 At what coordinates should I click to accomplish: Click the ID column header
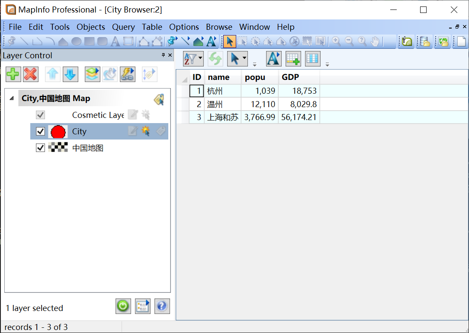(197, 77)
